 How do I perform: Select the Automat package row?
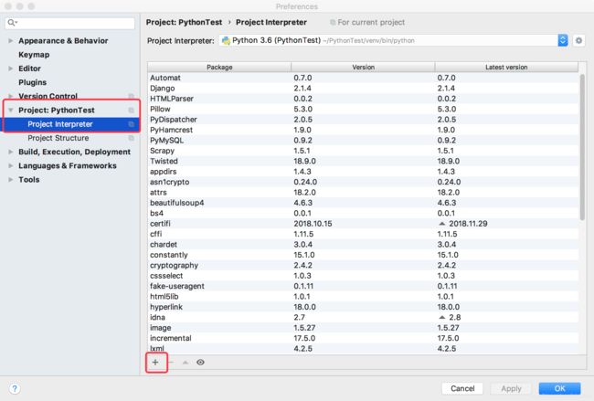363,78
